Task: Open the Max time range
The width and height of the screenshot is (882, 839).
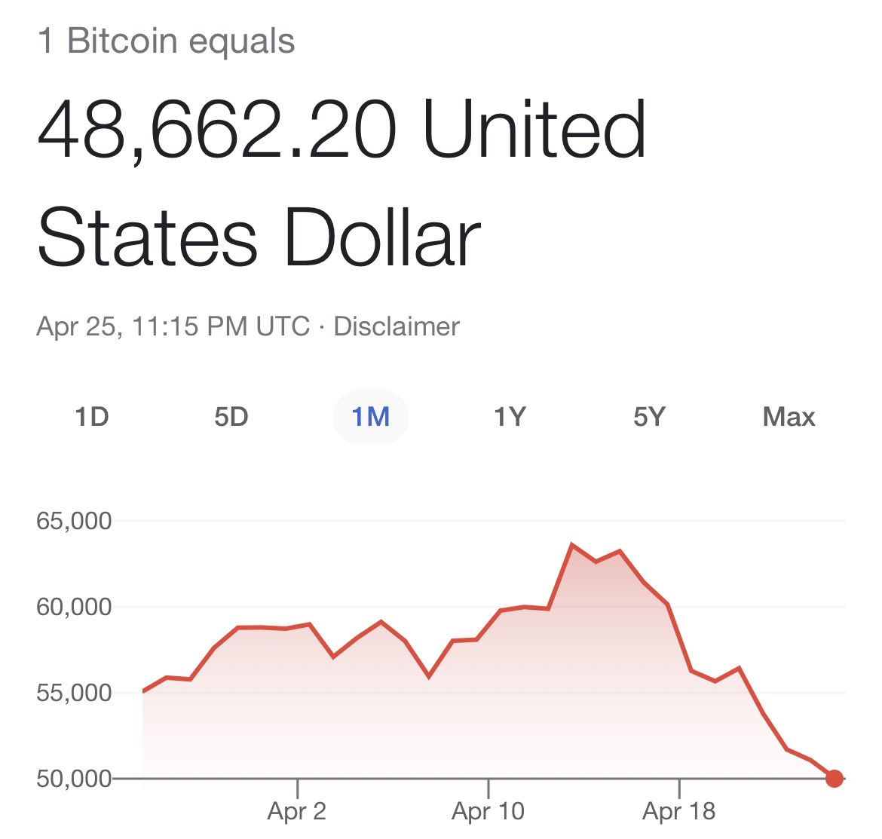Action: (x=789, y=417)
